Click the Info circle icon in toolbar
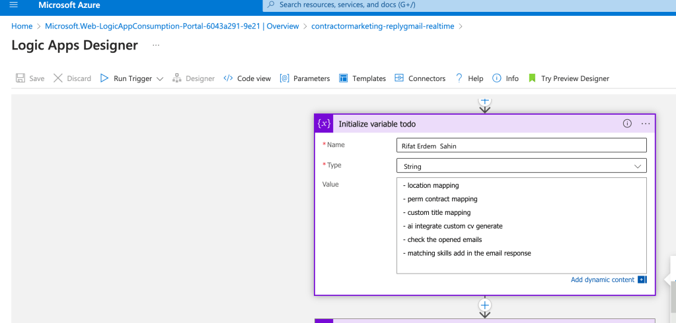676x323 pixels. click(497, 78)
